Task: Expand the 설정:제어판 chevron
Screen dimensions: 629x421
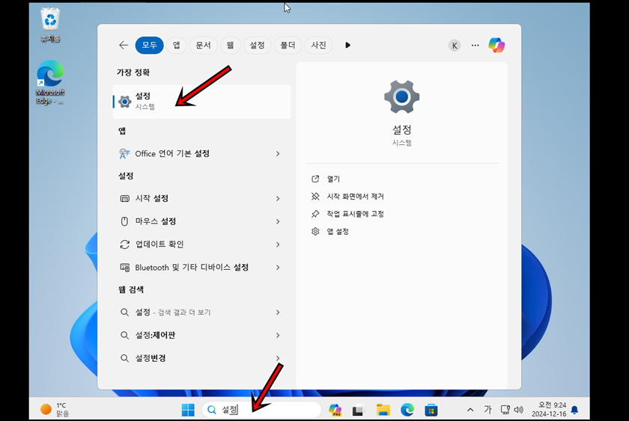Action: tap(278, 335)
